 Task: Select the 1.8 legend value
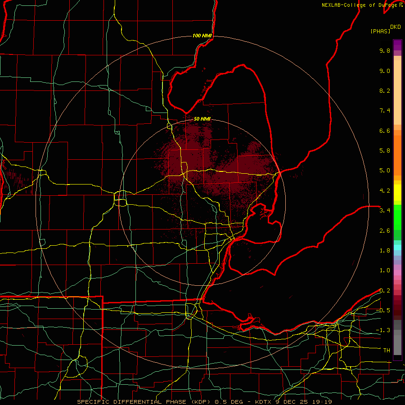pos(385,251)
